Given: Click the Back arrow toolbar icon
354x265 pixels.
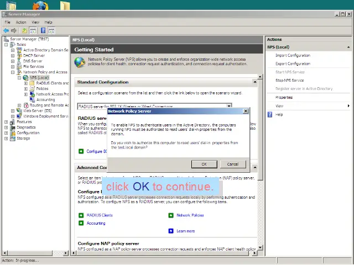Looking at the screenshot, I should point(6,30).
